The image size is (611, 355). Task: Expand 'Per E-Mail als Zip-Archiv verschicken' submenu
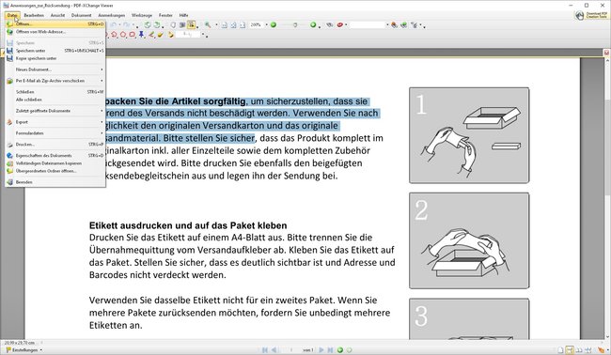[55, 81]
